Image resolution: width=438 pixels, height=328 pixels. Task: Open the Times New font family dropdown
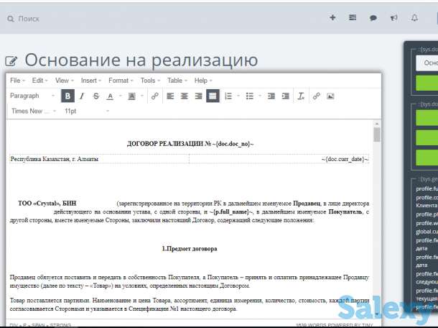click(x=34, y=111)
